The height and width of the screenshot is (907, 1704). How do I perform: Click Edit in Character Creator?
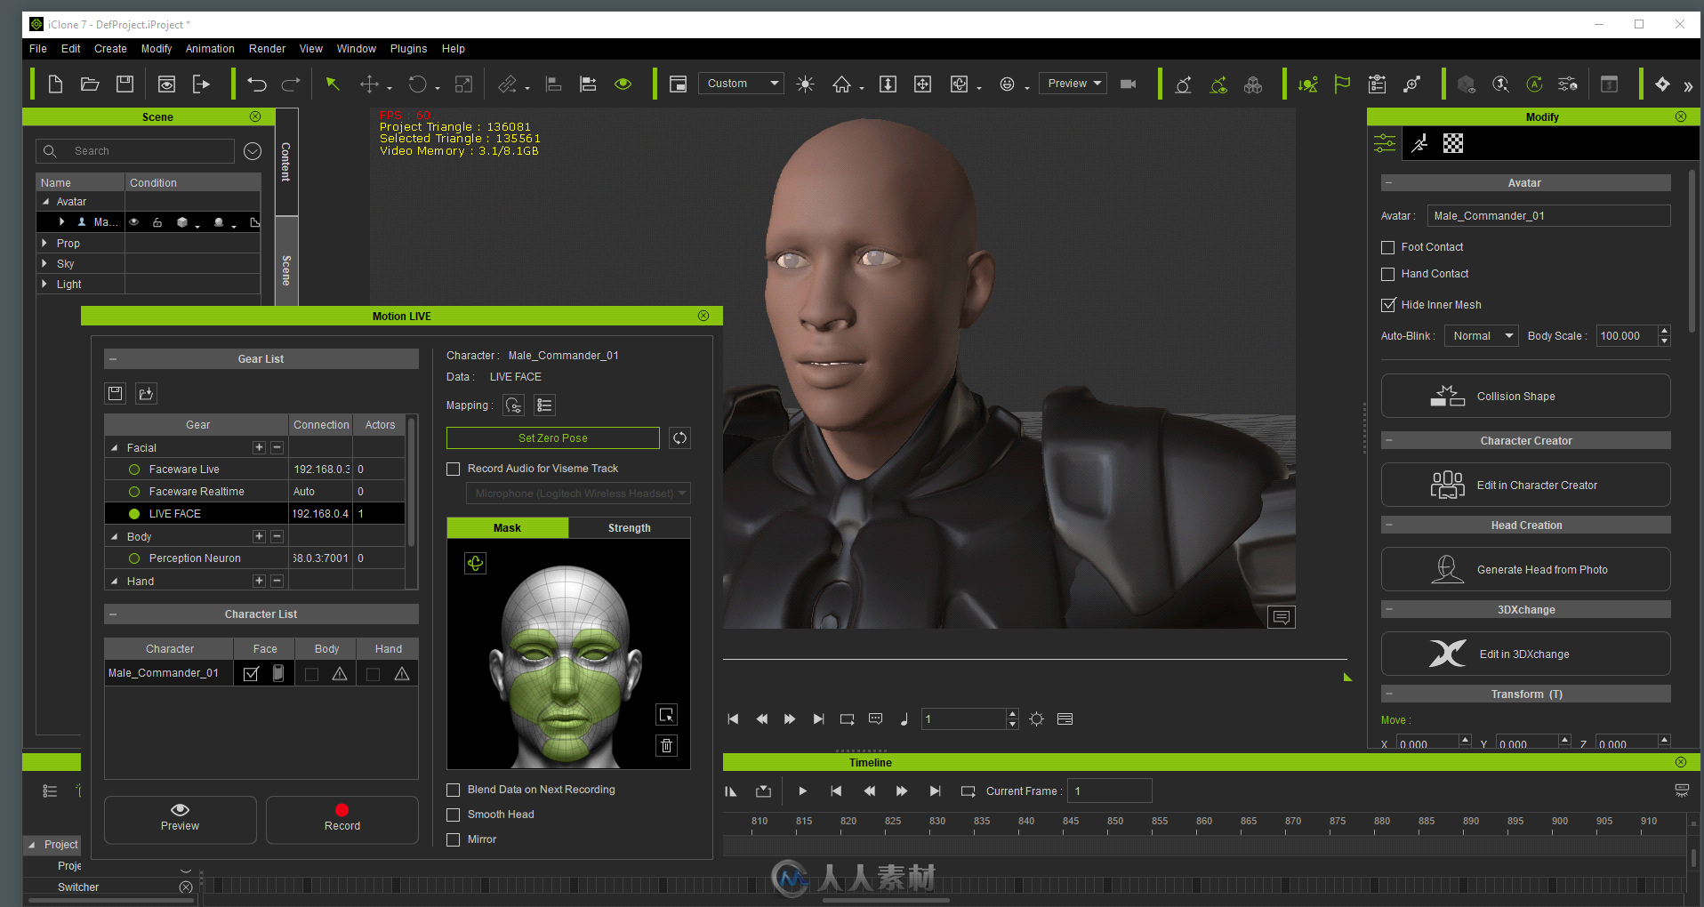coord(1525,485)
